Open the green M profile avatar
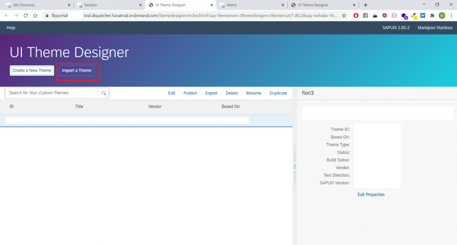The width and height of the screenshot is (457, 245). [x=442, y=16]
